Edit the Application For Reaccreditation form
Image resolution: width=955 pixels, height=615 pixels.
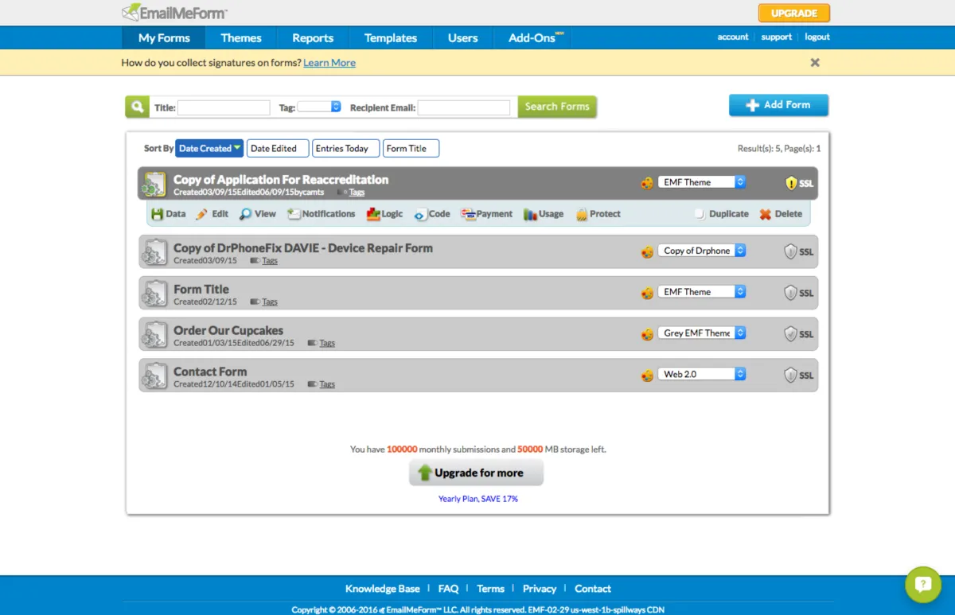point(212,214)
